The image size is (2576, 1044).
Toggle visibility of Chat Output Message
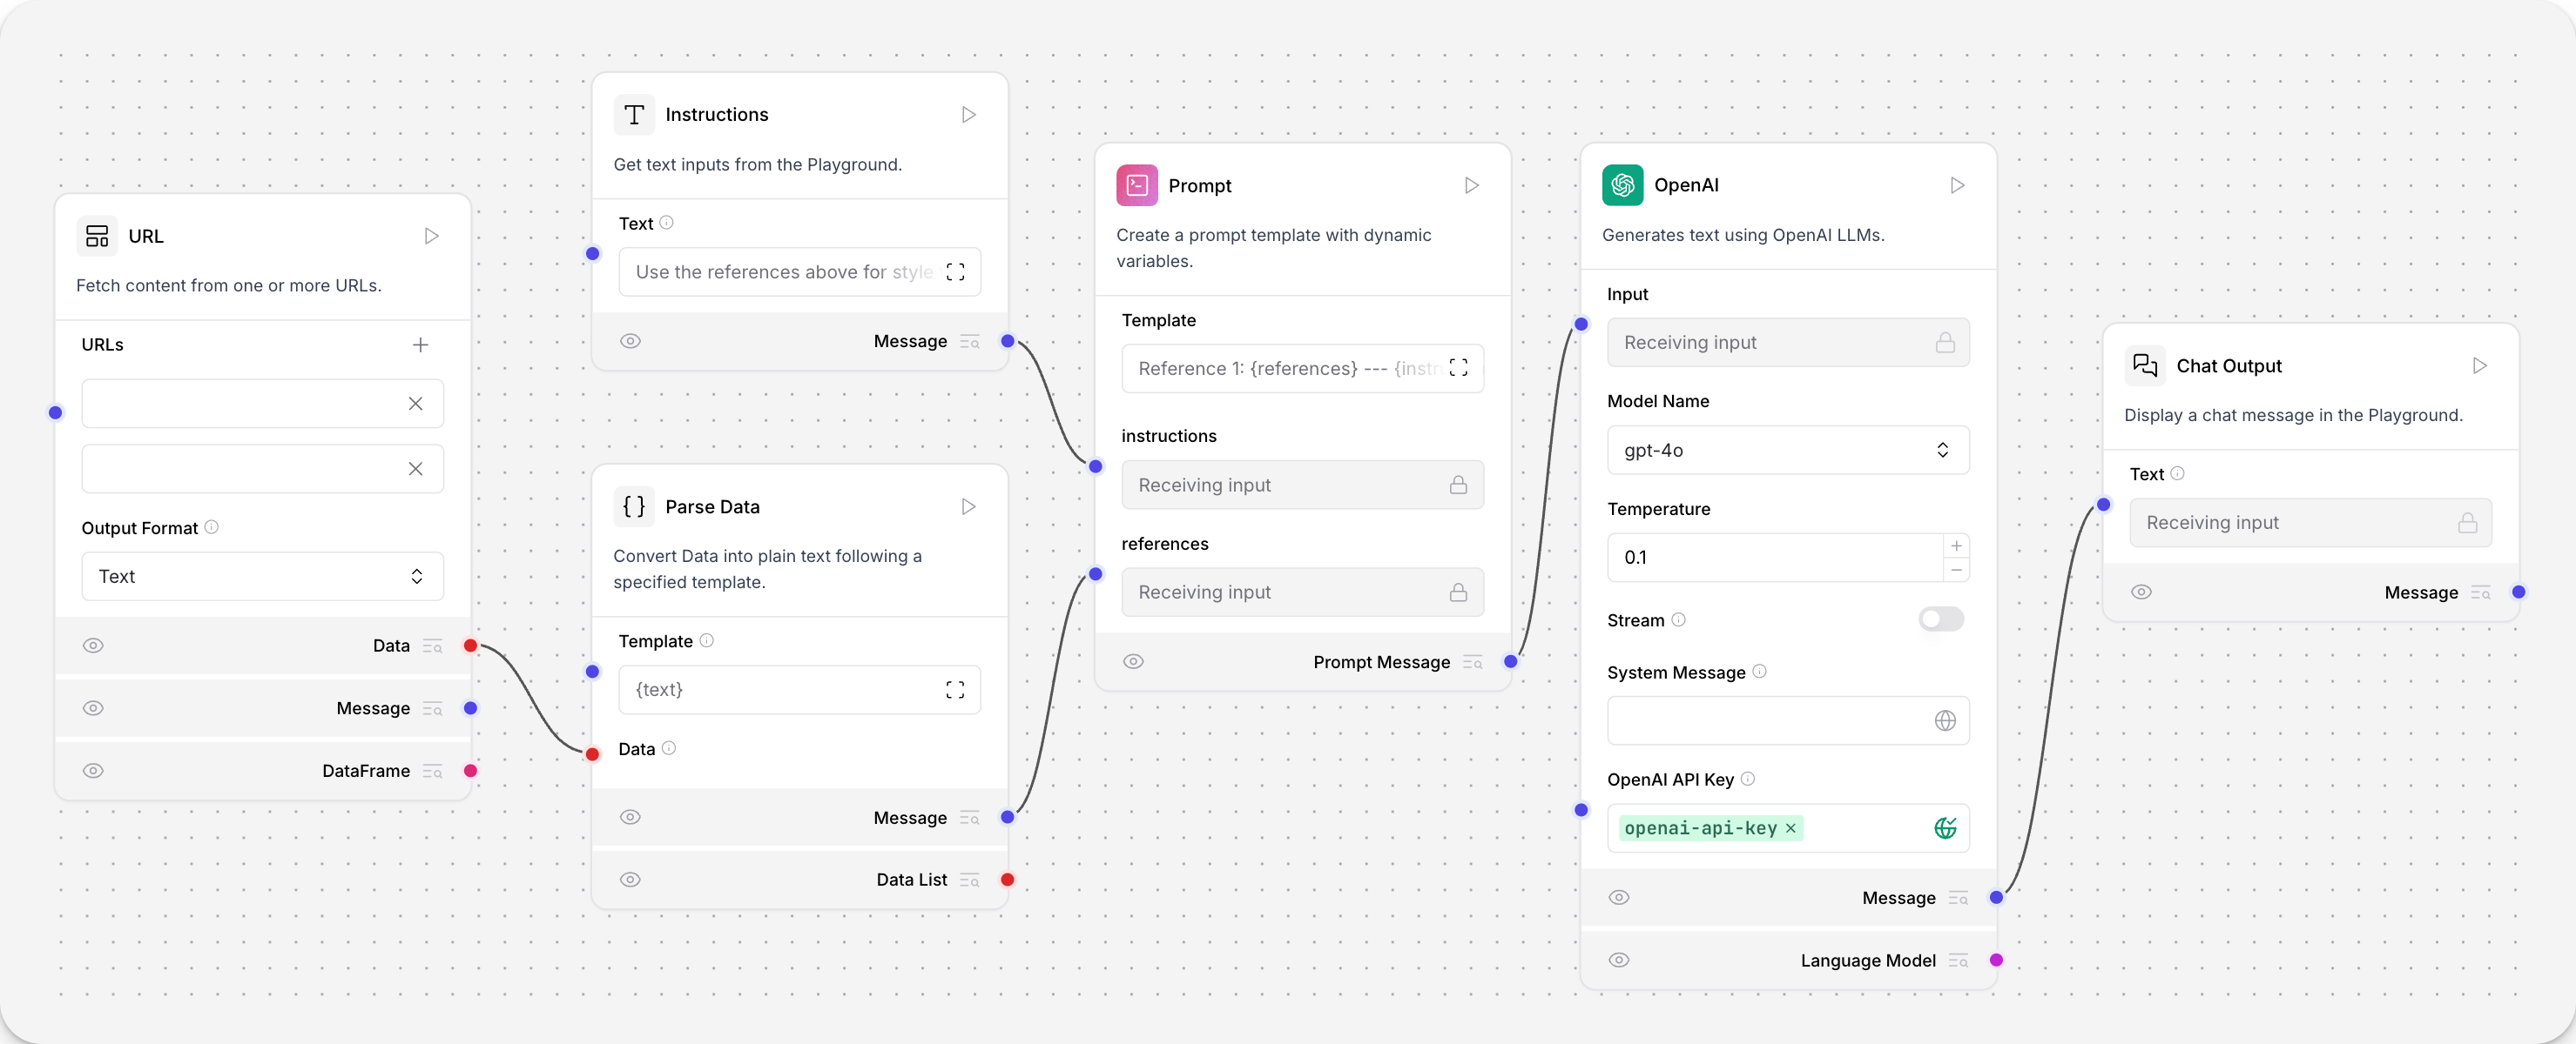click(2141, 592)
